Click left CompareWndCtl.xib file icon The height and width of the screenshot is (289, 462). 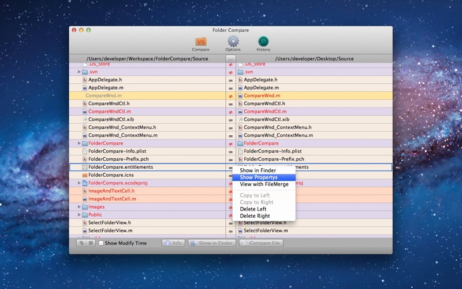click(x=84, y=120)
